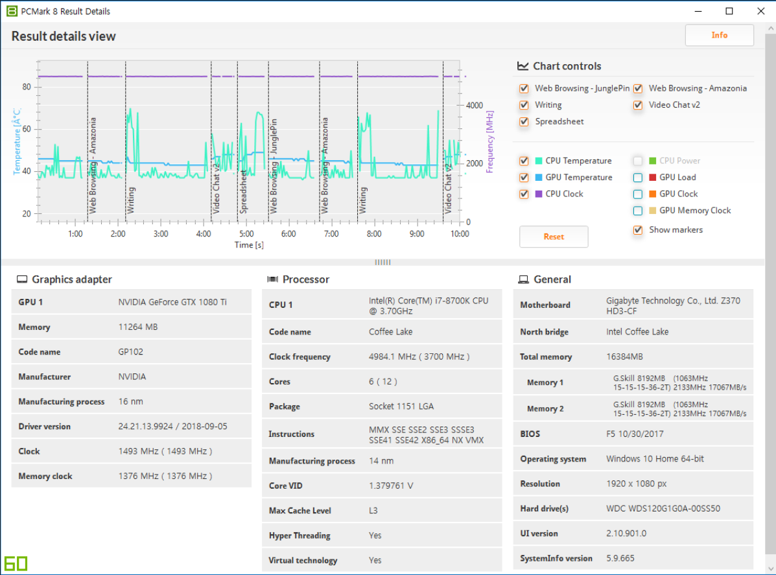Click "Yes" in the Virtual technology row
Screen dimensions: 776x575
[x=375, y=560]
